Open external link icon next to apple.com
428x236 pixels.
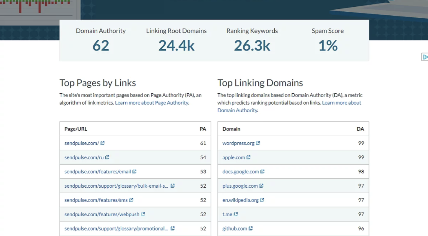pos(248,157)
